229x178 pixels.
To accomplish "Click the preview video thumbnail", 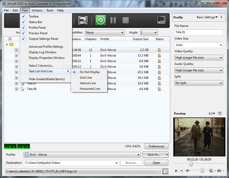I will pos(199,137).
